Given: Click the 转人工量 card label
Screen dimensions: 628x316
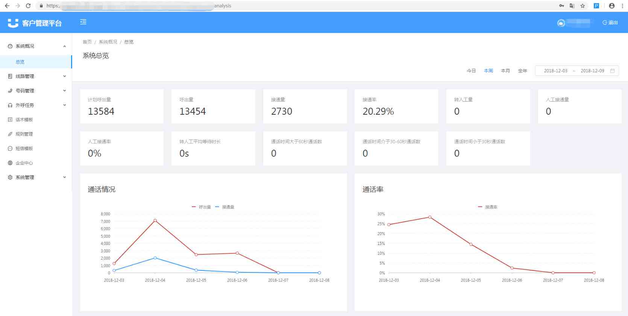Looking at the screenshot, I should pos(463,100).
